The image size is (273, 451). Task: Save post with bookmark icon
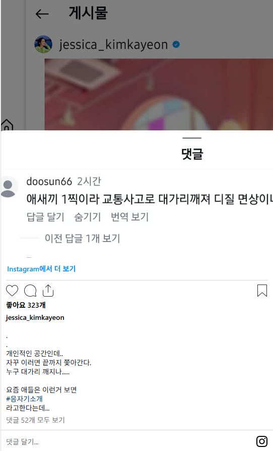pos(262,291)
